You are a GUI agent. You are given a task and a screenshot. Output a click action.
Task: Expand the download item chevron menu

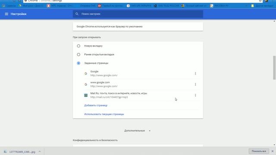40,152
